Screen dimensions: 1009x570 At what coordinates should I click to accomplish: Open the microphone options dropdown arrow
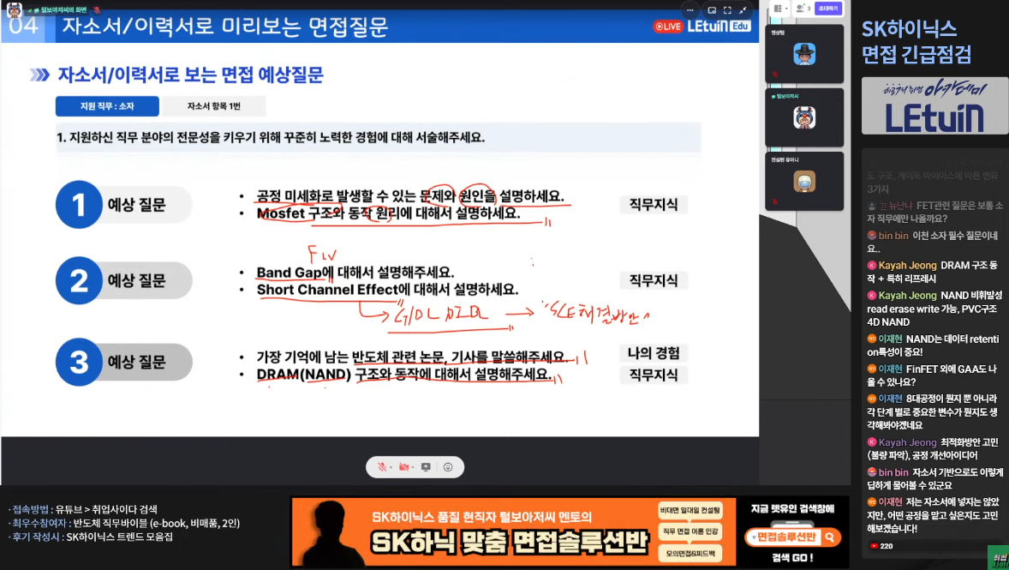click(391, 467)
